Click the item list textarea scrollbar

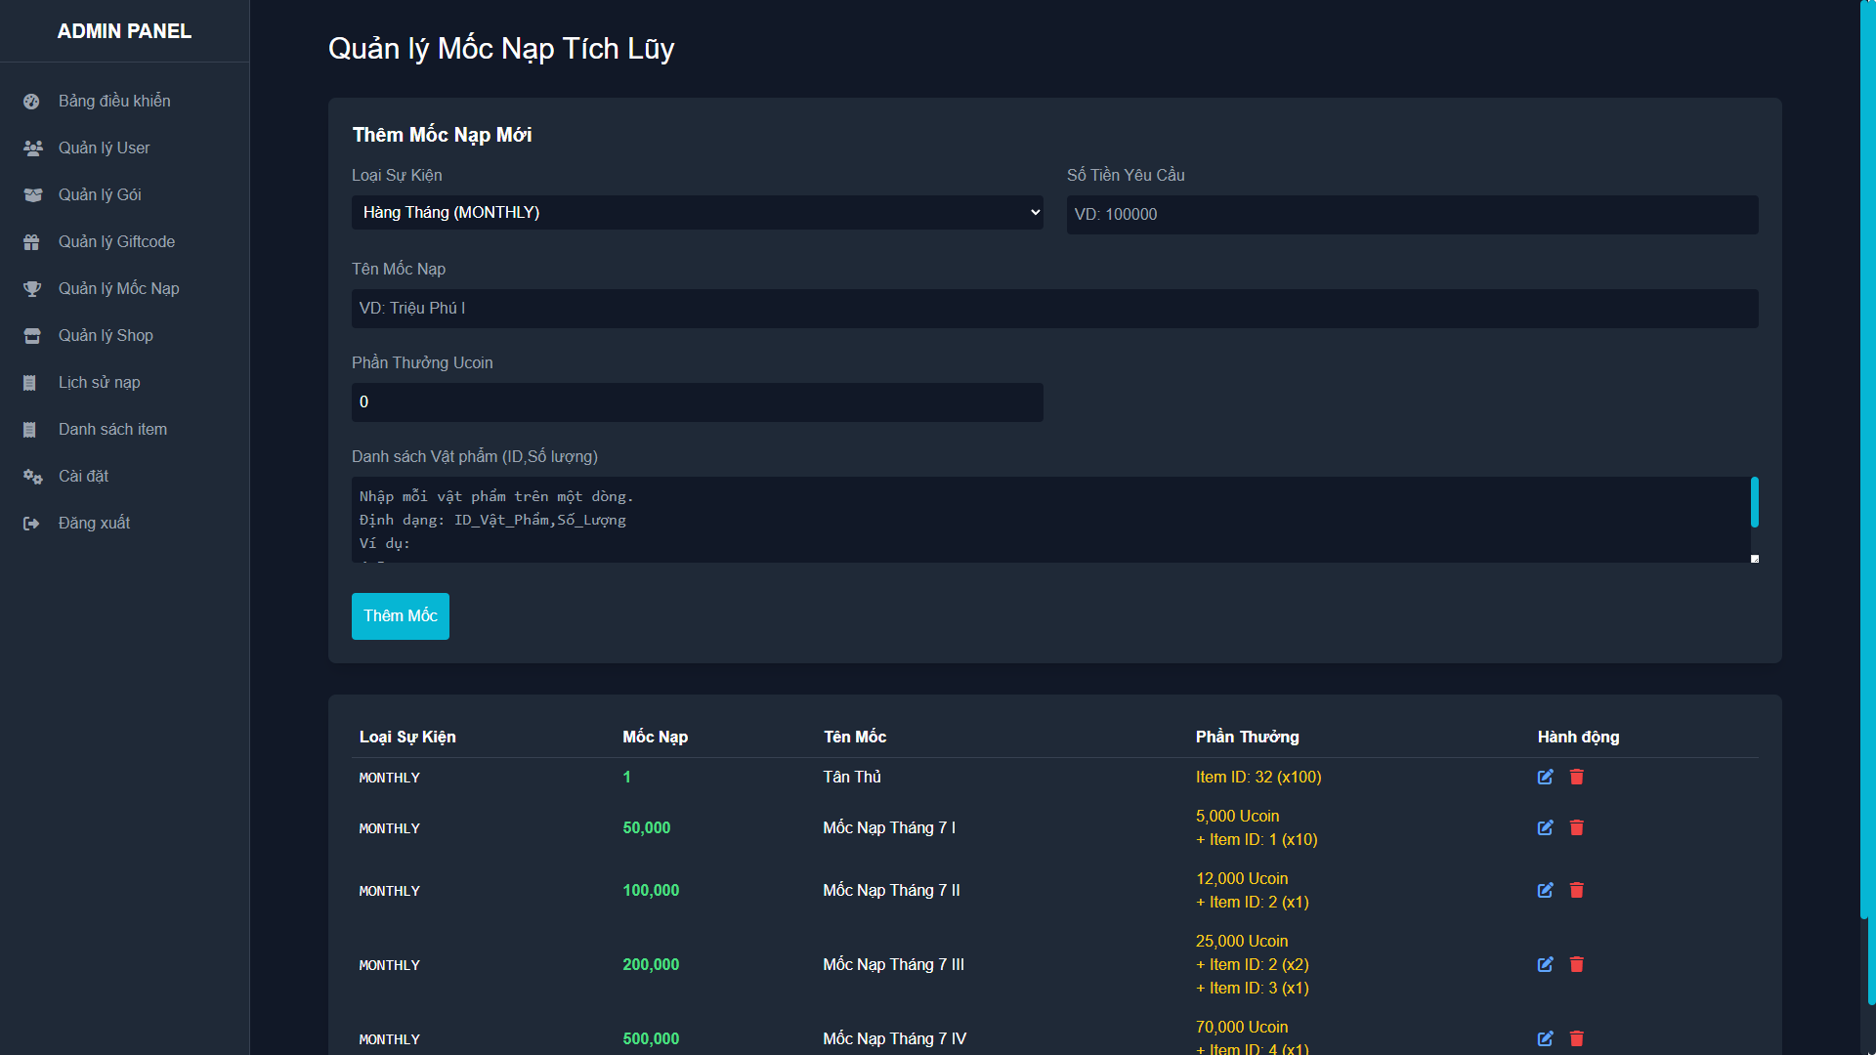(1754, 502)
